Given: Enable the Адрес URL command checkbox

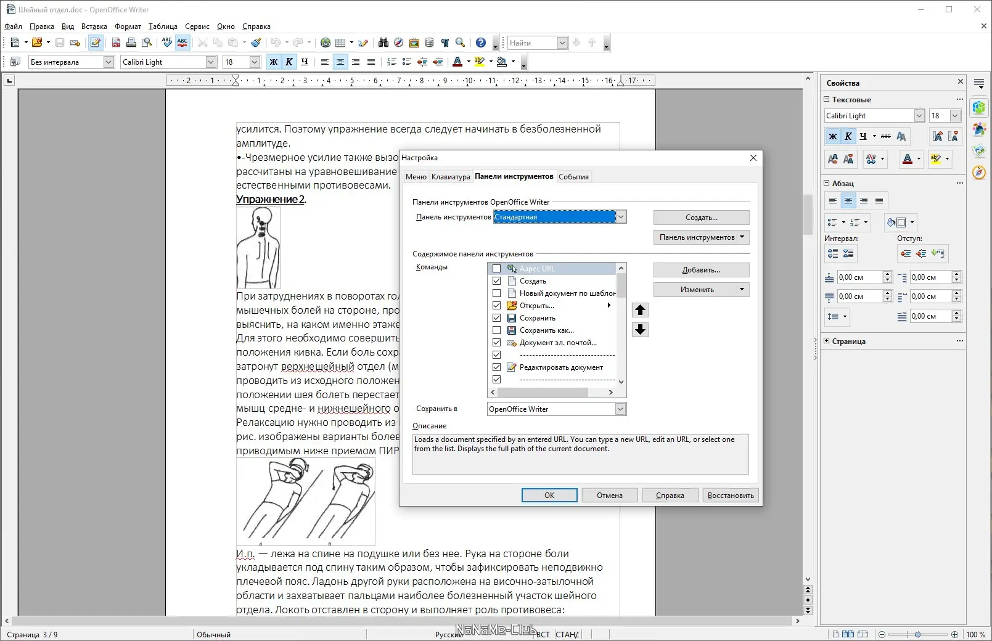Looking at the screenshot, I should [x=496, y=269].
